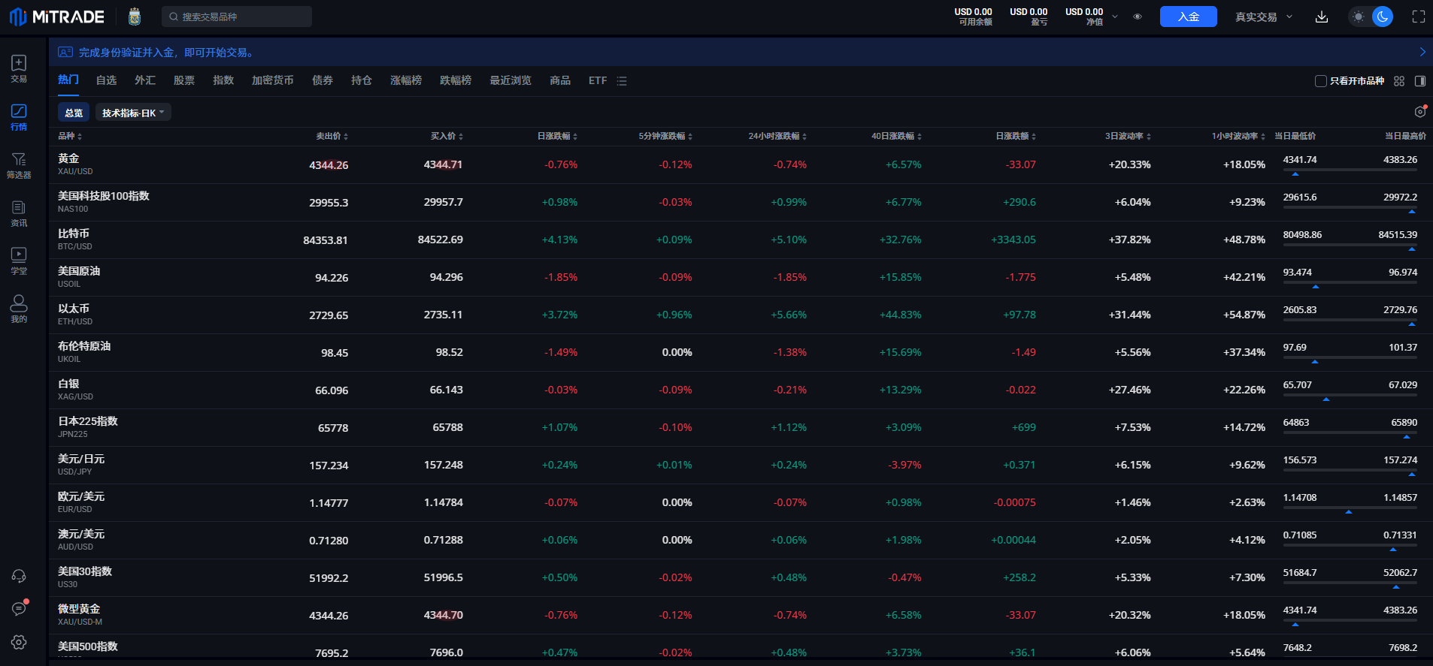Sort by 买入价 column header
This screenshot has width=1433, height=666.
click(447, 136)
